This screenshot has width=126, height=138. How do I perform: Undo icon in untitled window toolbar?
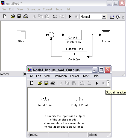[55, 16]
